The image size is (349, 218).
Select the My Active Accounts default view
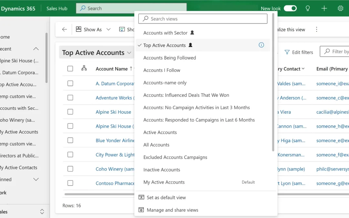203,182
